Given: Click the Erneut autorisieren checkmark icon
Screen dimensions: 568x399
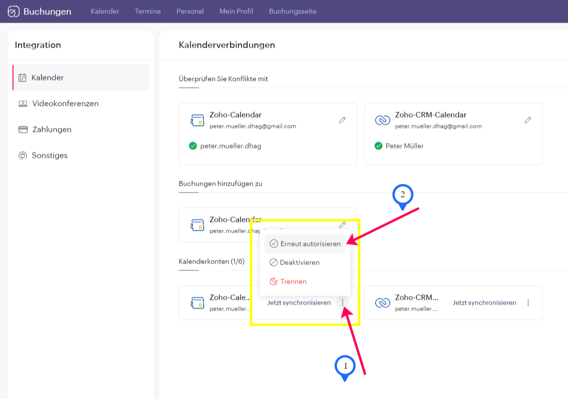Looking at the screenshot, I should pyautogui.click(x=274, y=244).
